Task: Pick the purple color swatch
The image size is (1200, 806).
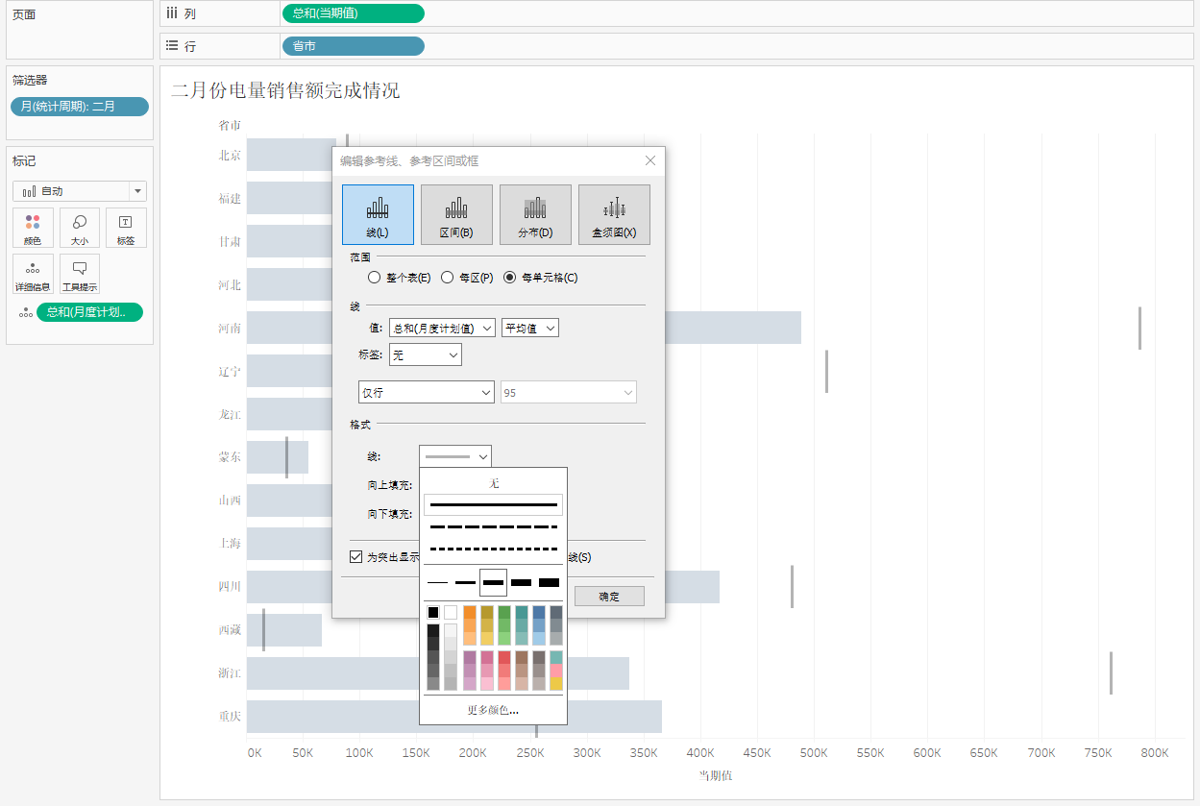Action: [x=470, y=657]
